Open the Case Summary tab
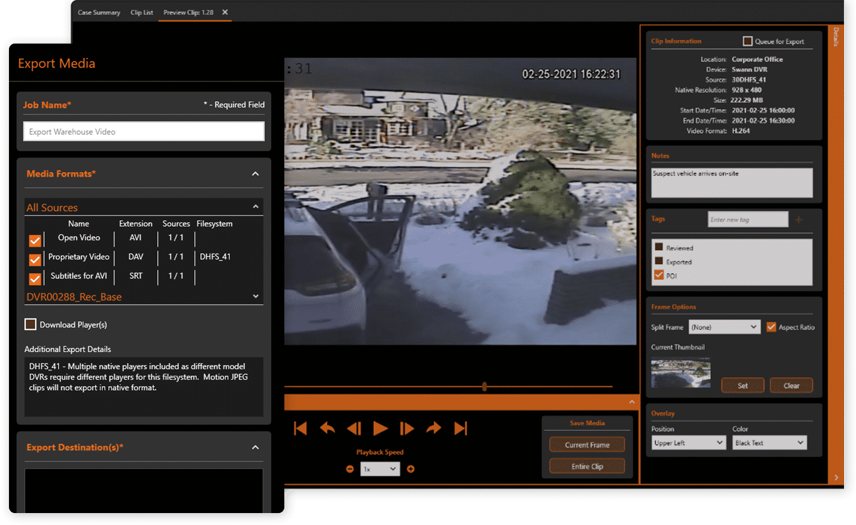856x525 pixels. click(99, 12)
